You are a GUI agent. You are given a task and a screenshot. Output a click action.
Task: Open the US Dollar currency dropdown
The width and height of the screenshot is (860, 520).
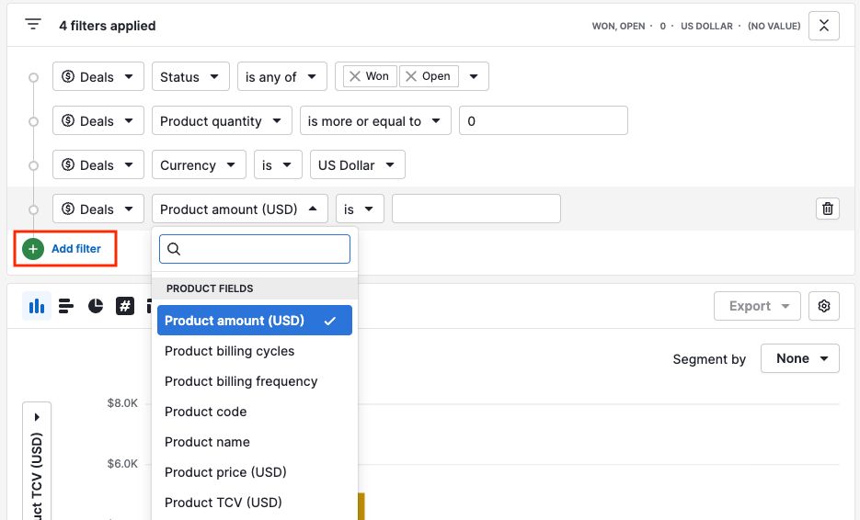[x=357, y=165]
